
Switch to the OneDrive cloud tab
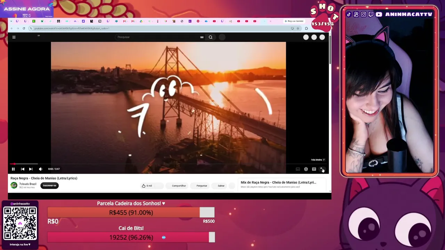[206, 21]
